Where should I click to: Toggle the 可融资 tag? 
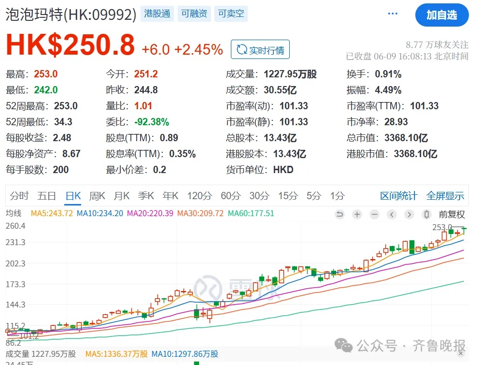tap(194, 14)
